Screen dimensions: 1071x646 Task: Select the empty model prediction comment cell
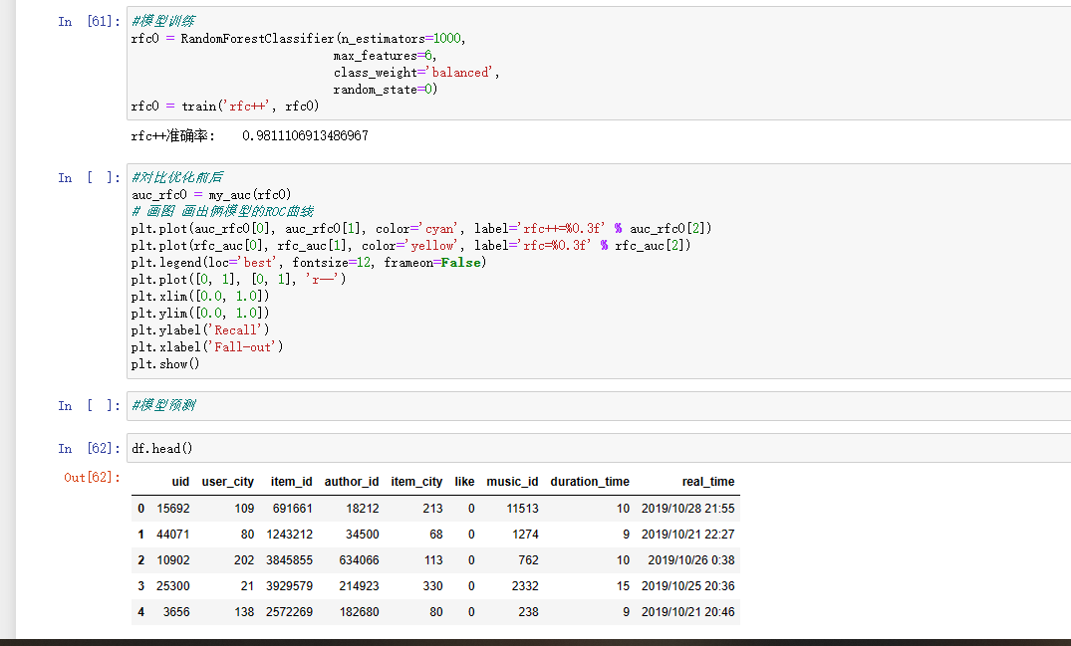click(x=598, y=405)
